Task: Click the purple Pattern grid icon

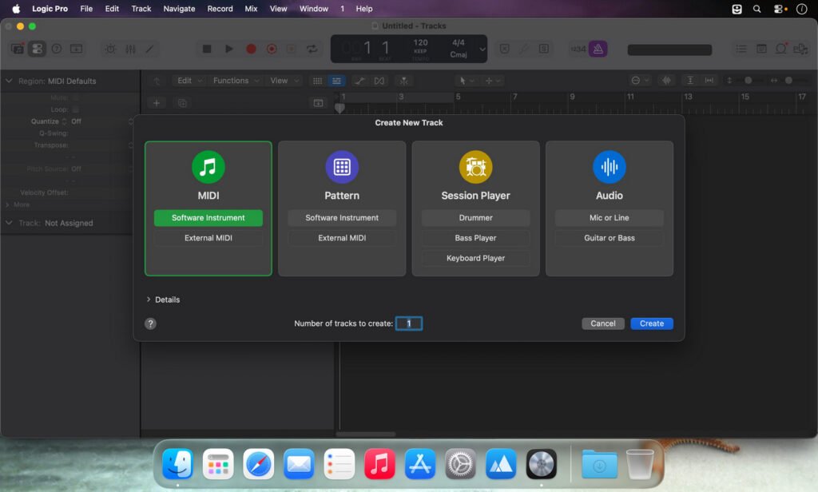Action: [x=342, y=167]
